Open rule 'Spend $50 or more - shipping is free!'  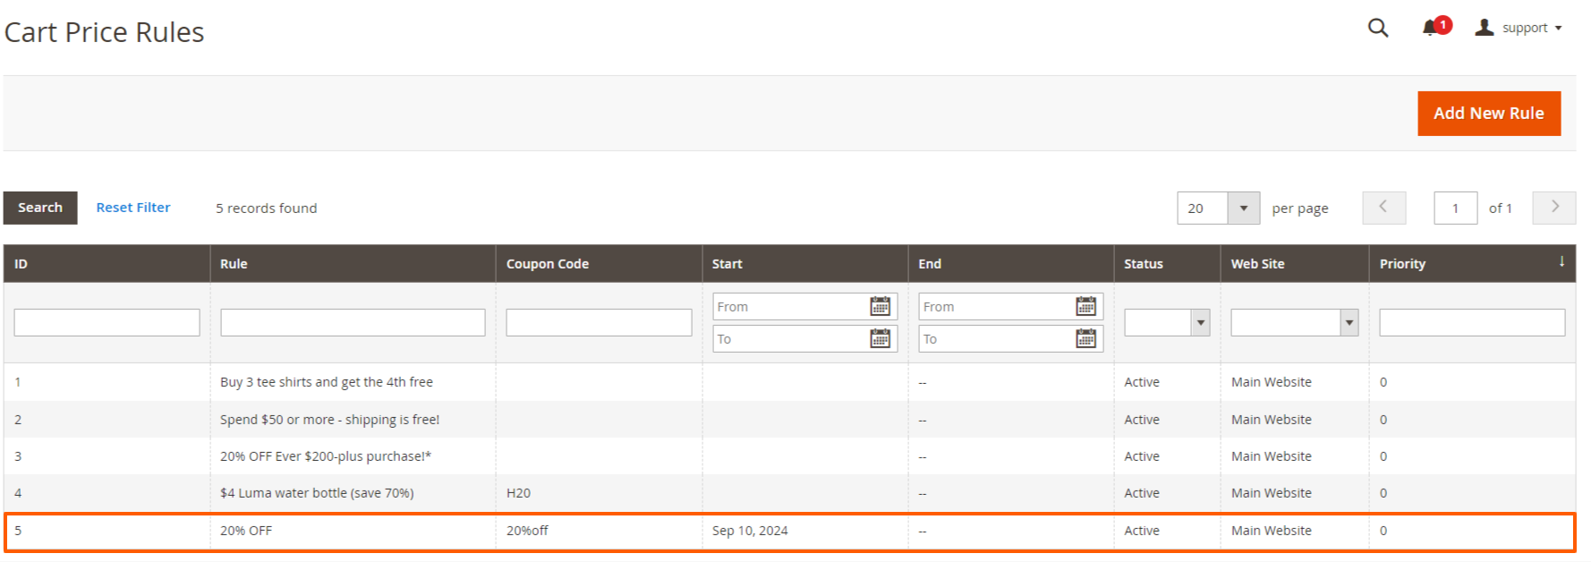(329, 420)
